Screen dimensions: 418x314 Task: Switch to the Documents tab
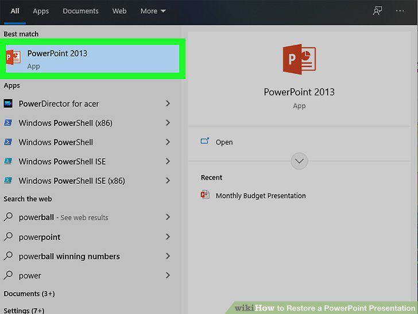click(80, 11)
